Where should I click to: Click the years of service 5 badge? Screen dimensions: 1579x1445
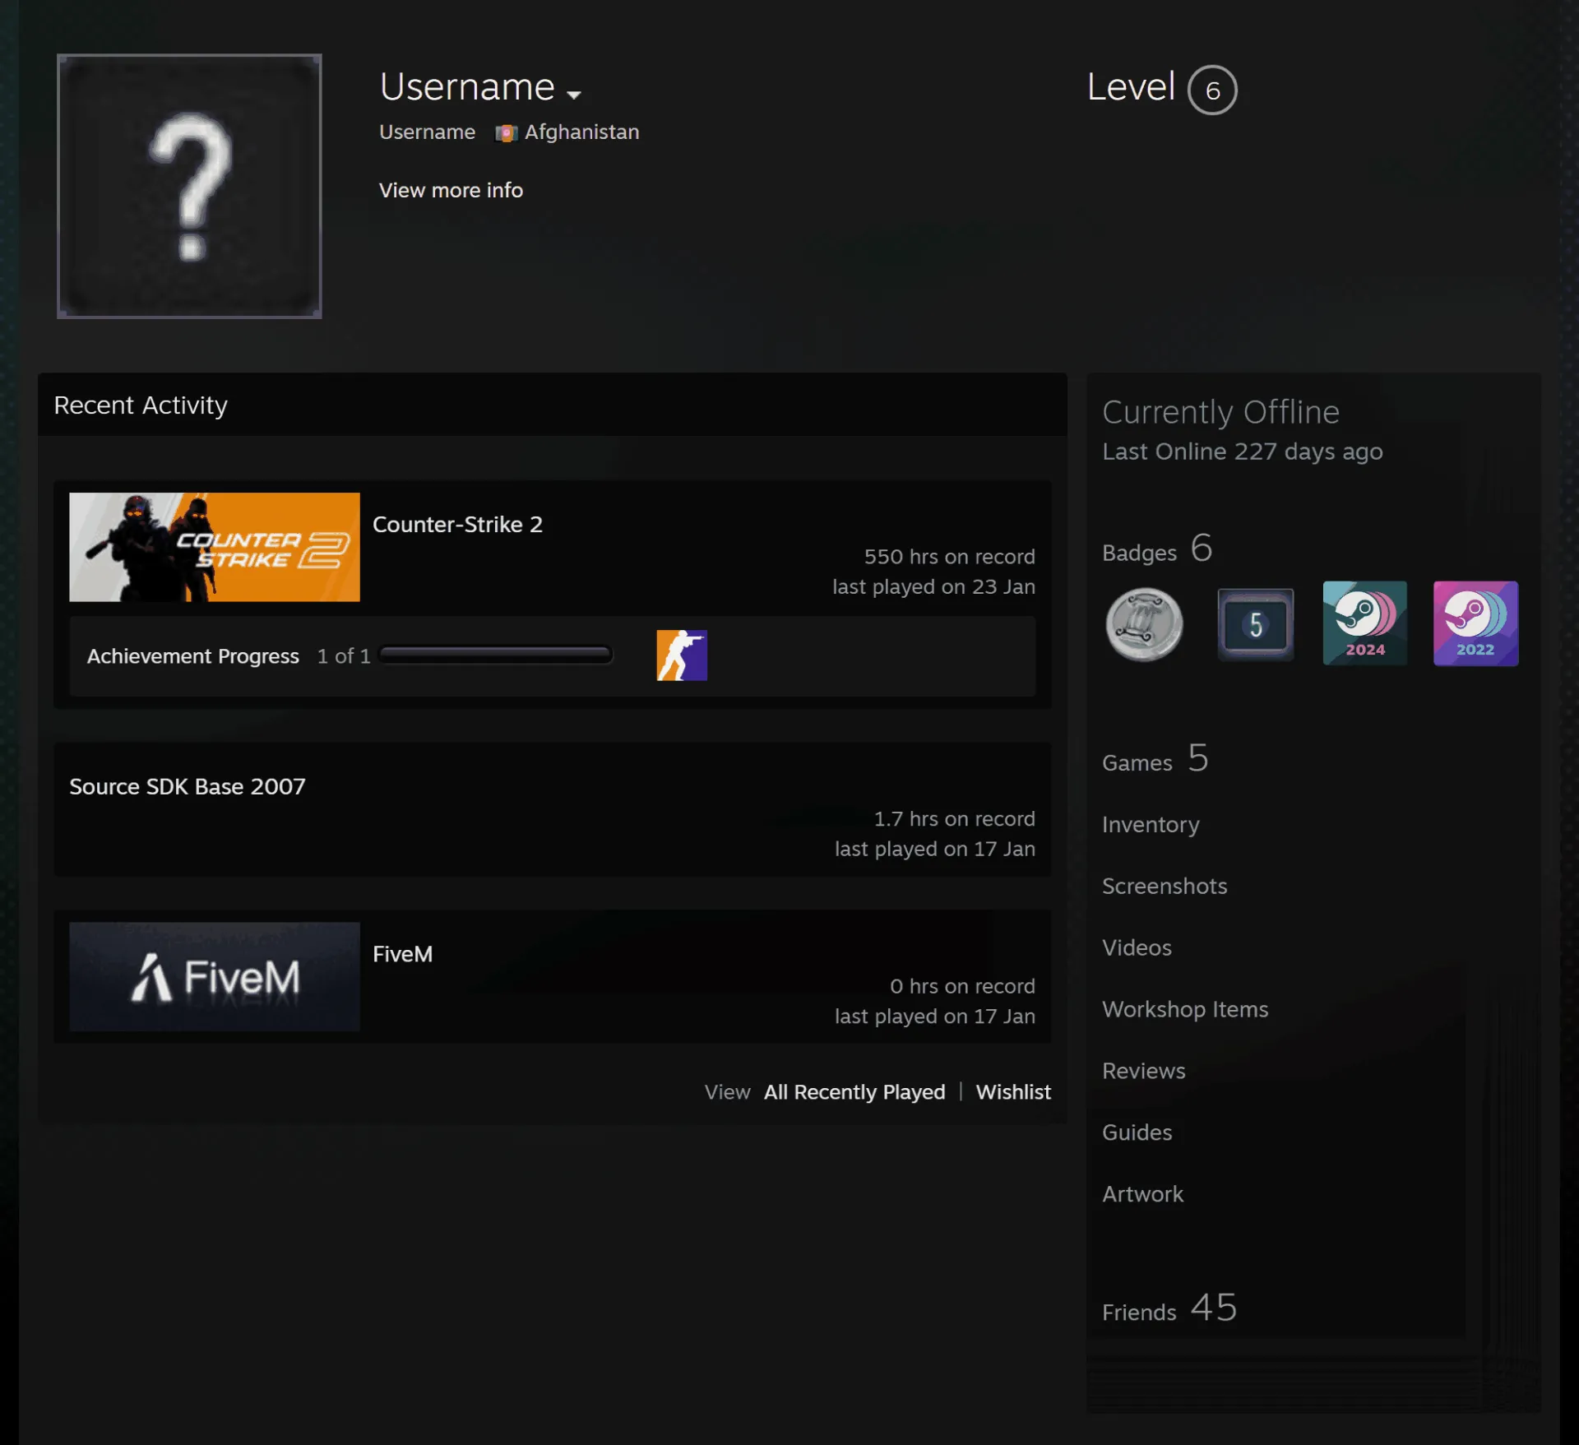pyautogui.click(x=1256, y=624)
